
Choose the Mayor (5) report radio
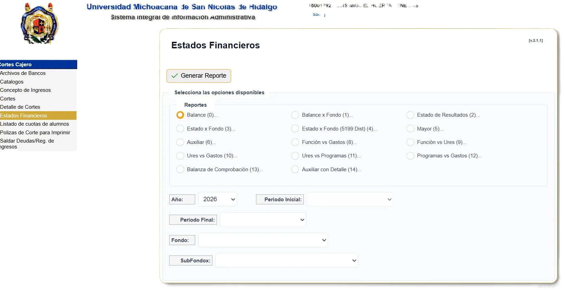(x=410, y=129)
